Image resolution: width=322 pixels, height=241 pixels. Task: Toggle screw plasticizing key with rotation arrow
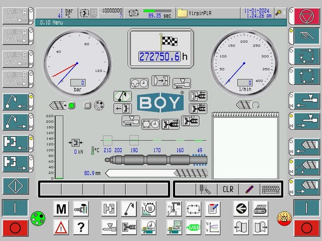[307, 167]
